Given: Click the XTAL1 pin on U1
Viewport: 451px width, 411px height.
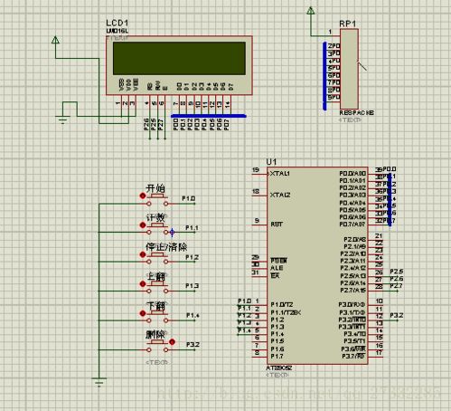Looking at the screenshot, I should 280,174.
